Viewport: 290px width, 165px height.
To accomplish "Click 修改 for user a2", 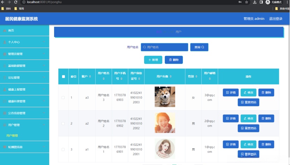I will 248,118.
